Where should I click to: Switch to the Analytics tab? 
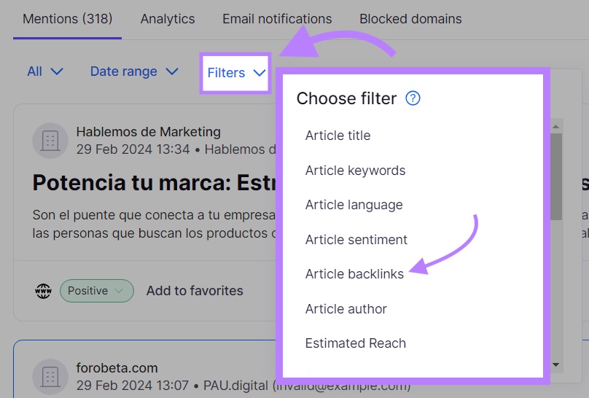168,19
